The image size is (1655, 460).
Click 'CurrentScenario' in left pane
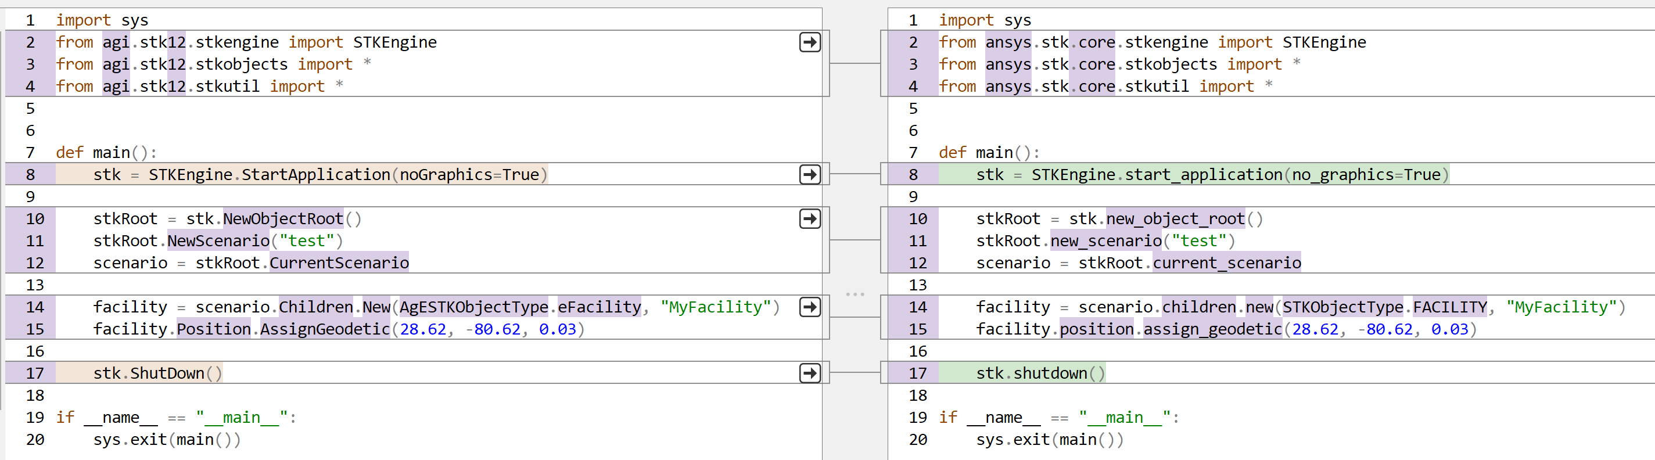point(339,263)
